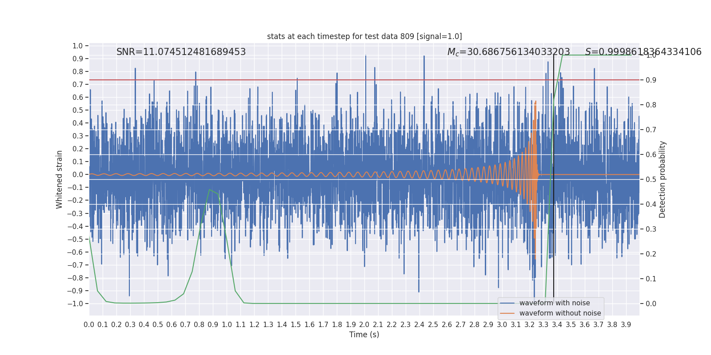
Task: Click the 0.9 tick on right probability axis
Action: click(x=651, y=80)
